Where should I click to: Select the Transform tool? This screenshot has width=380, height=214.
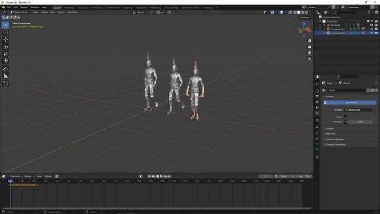click(x=5, y=61)
